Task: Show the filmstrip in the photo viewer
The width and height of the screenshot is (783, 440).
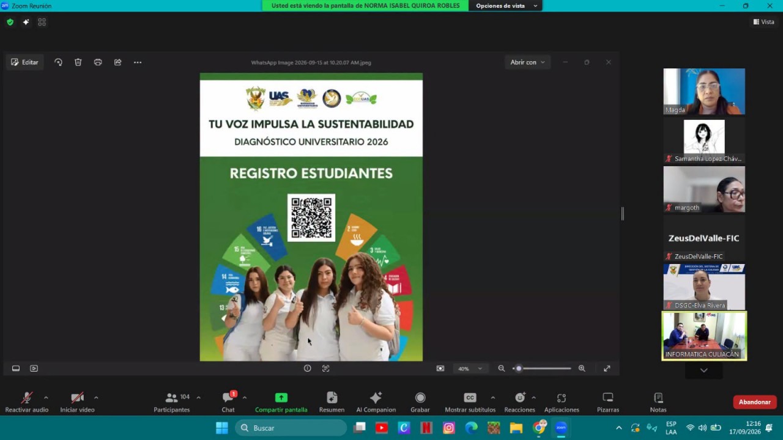Action: [x=16, y=369]
